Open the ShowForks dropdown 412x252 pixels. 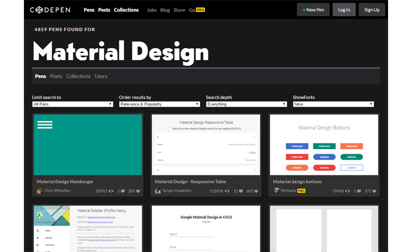click(333, 104)
